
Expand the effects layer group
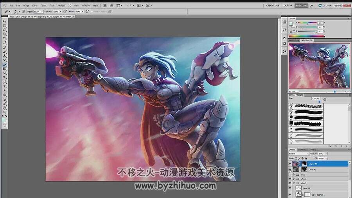coord(294,179)
